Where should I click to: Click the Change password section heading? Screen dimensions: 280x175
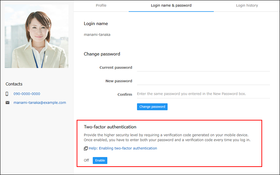tap(102, 54)
